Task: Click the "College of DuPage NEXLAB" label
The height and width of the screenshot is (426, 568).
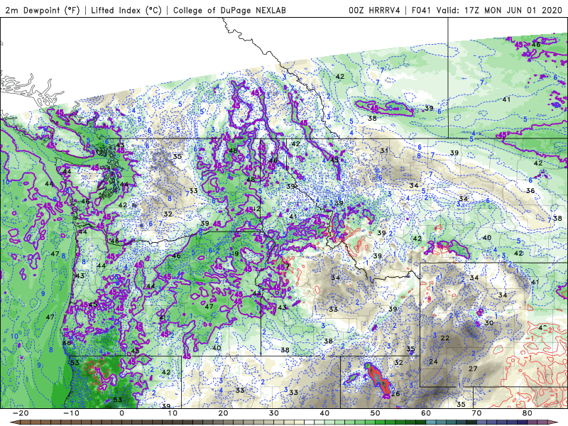Action: (x=229, y=10)
